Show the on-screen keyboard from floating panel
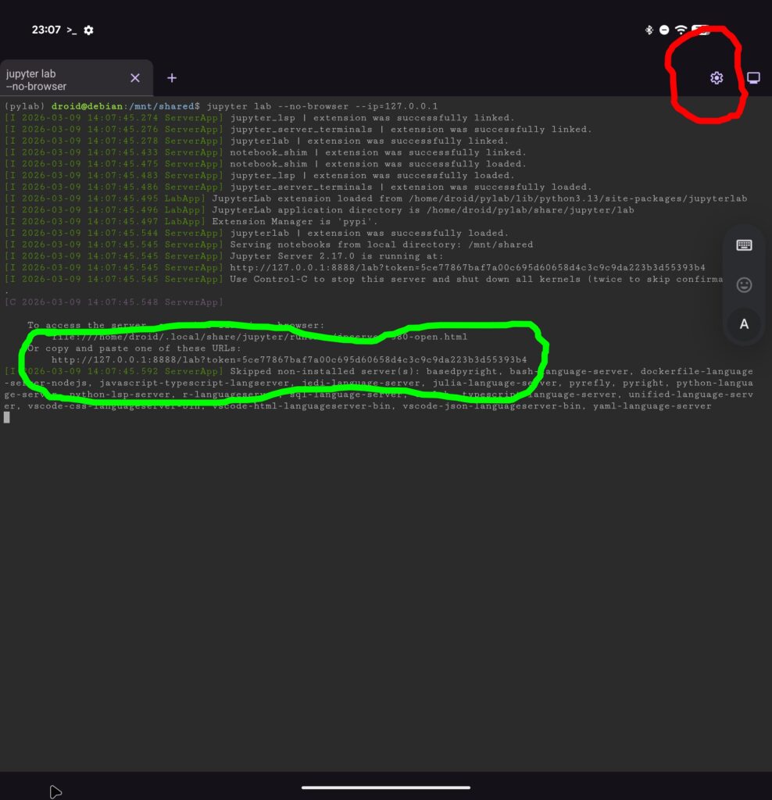The height and width of the screenshot is (800, 772). 744,245
